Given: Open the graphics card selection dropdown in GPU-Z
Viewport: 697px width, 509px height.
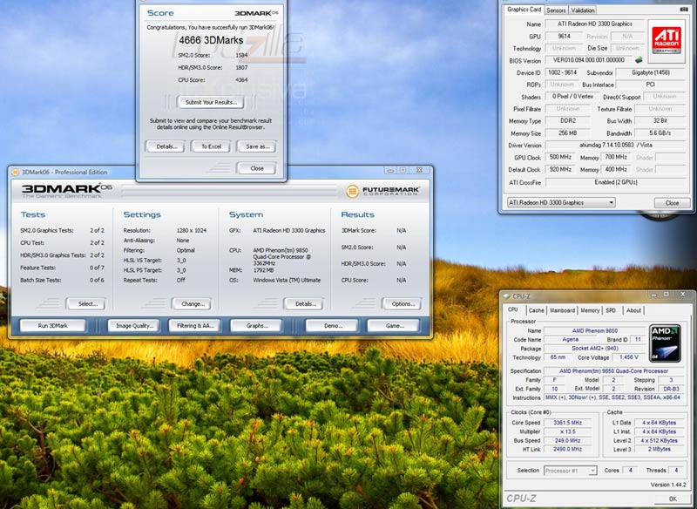Looking at the screenshot, I should [x=560, y=202].
